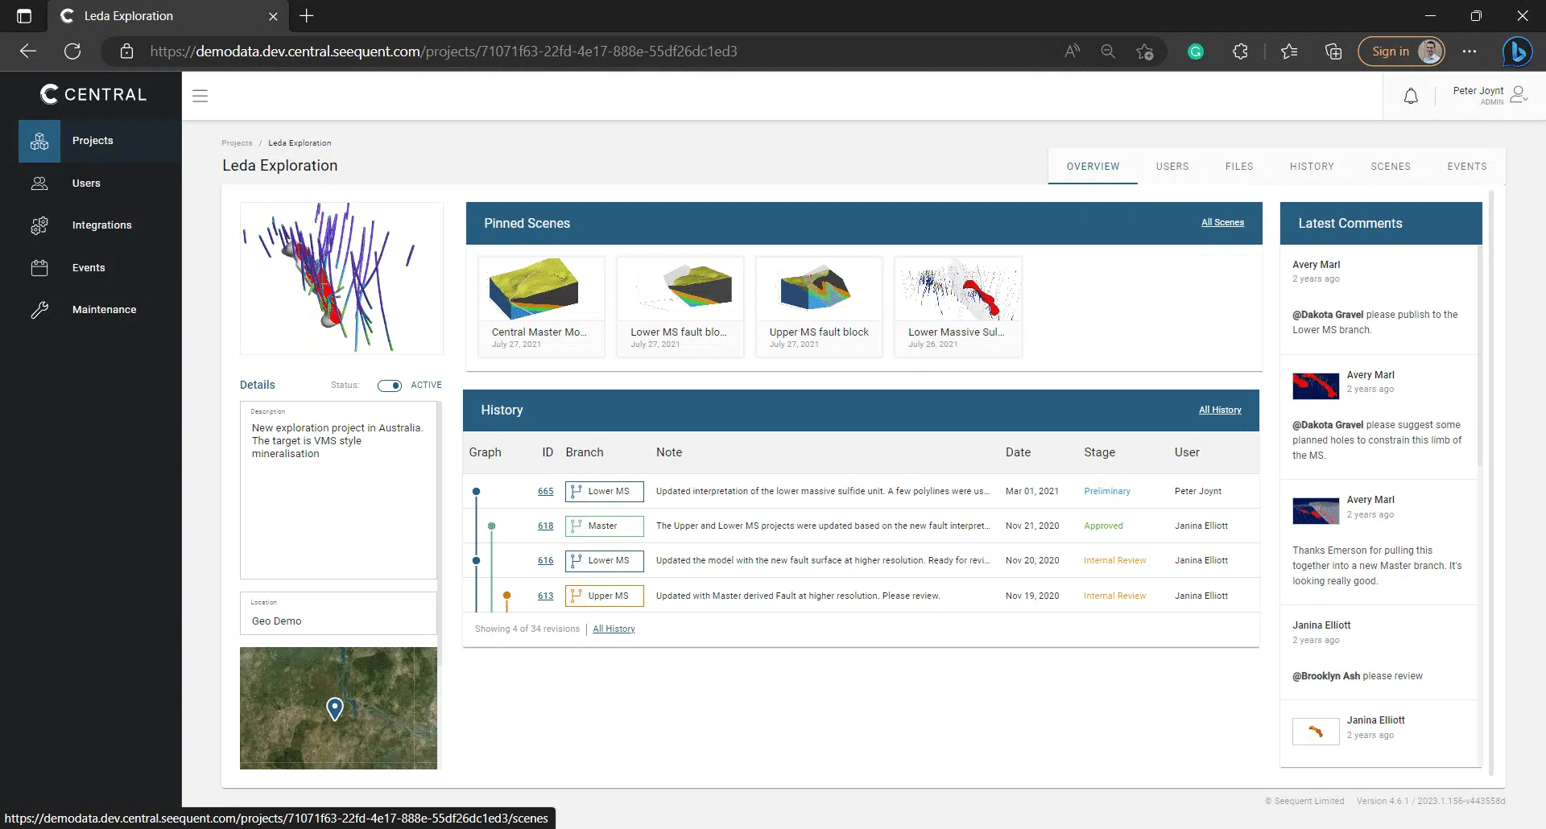This screenshot has width=1546, height=829.
Task: Click the browser refresh icon
Action: pyautogui.click(x=72, y=51)
